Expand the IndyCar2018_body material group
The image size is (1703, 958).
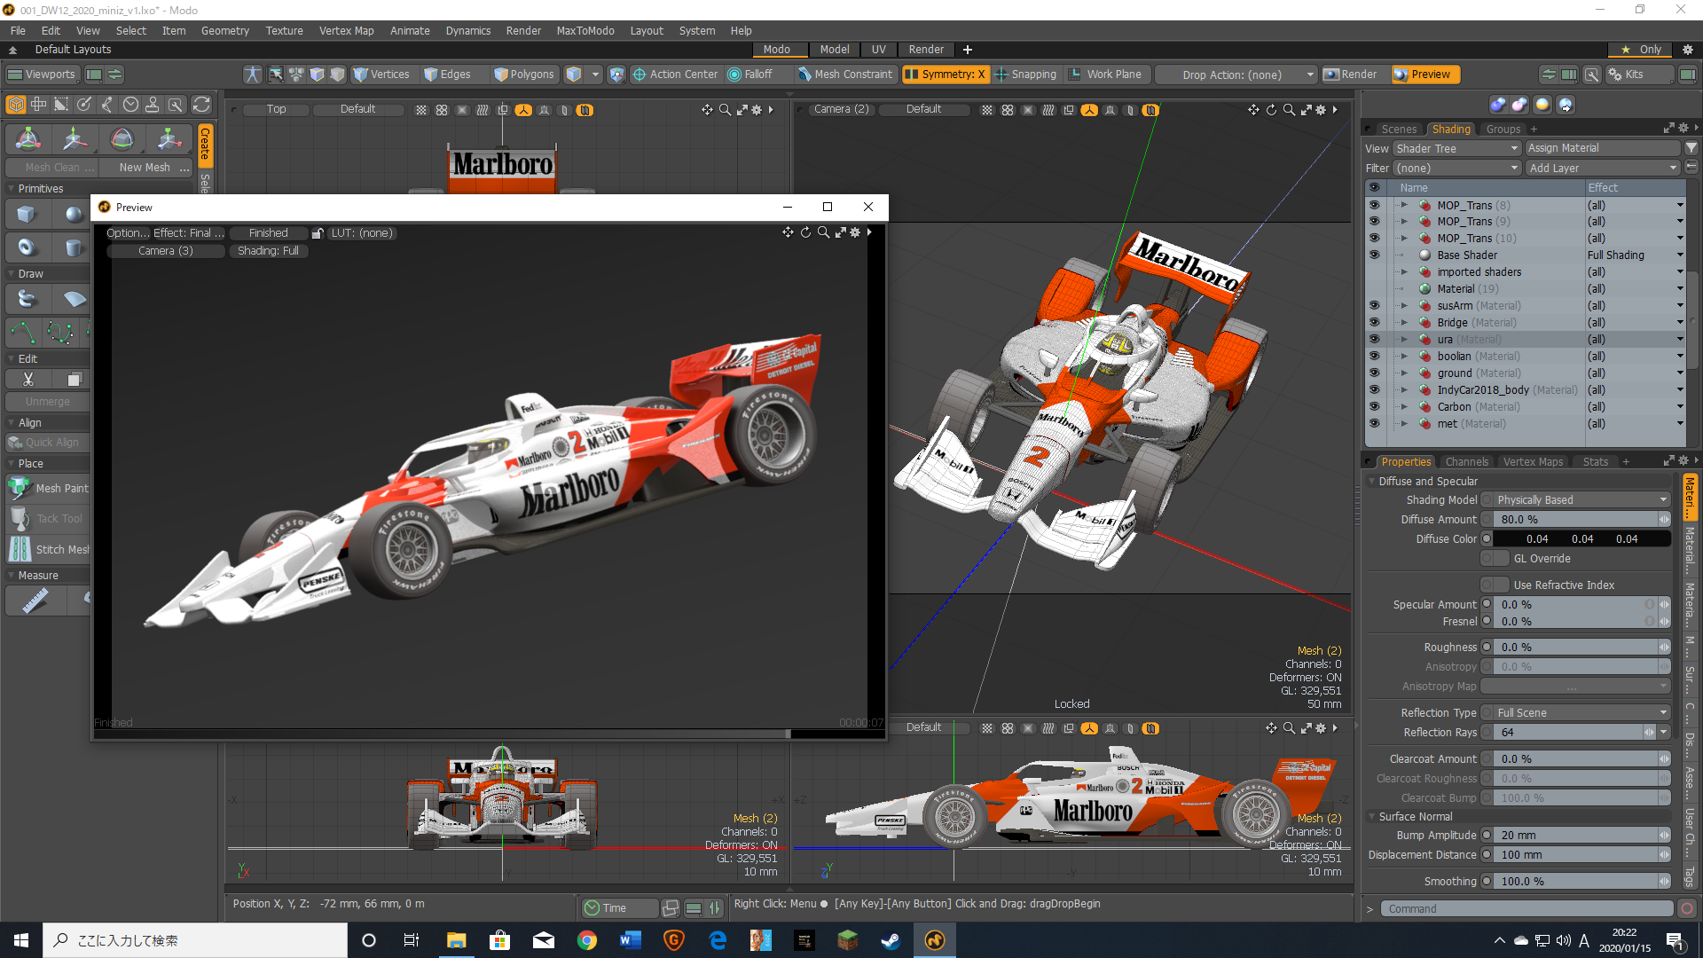[x=1404, y=389]
